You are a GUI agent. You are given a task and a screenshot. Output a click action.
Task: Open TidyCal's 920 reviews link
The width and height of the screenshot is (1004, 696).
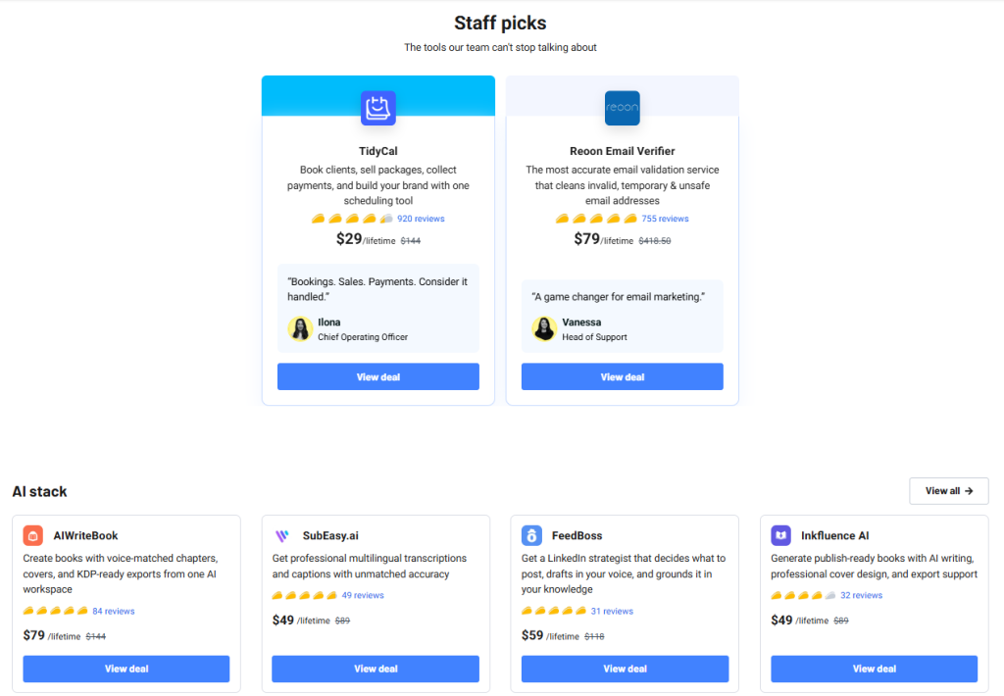(x=421, y=219)
